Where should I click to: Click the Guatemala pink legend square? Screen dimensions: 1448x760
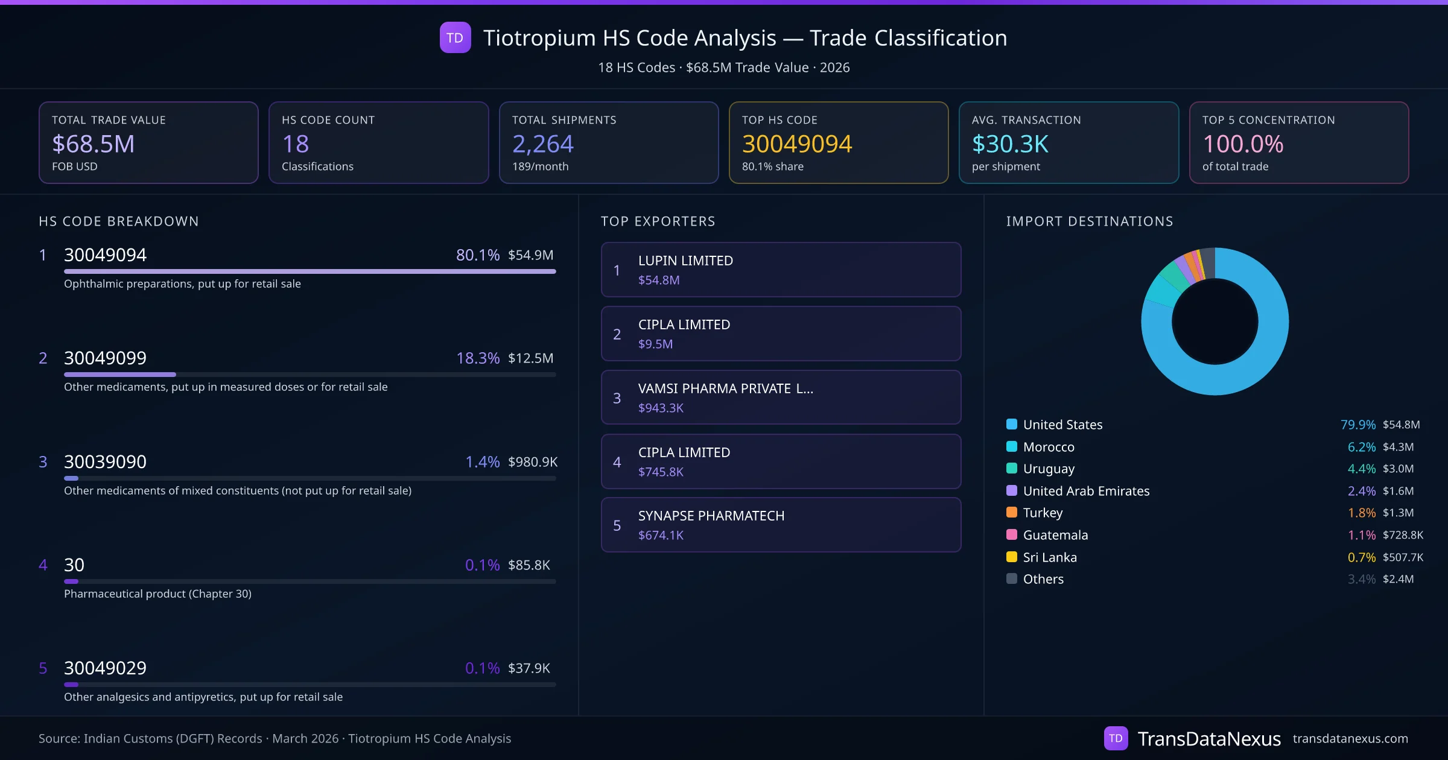point(1012,534)
